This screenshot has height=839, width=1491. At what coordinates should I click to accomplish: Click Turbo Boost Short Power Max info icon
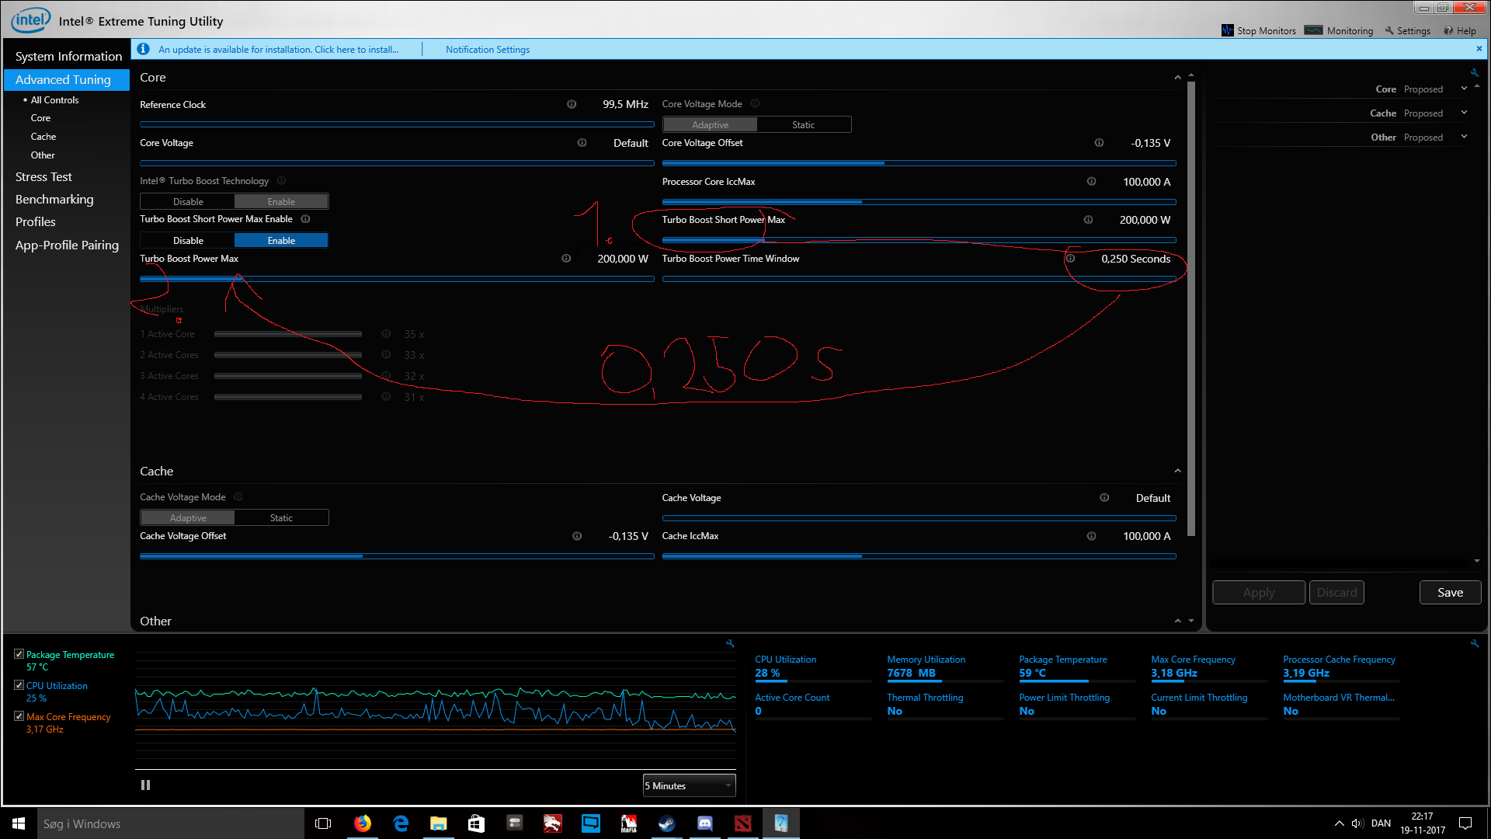[x=1088, y=220]
